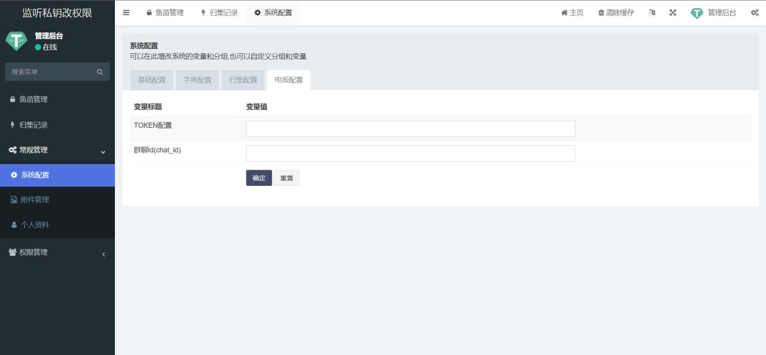
Task: Click the 在线 status indicator
Action: click(x=46, y=47)
